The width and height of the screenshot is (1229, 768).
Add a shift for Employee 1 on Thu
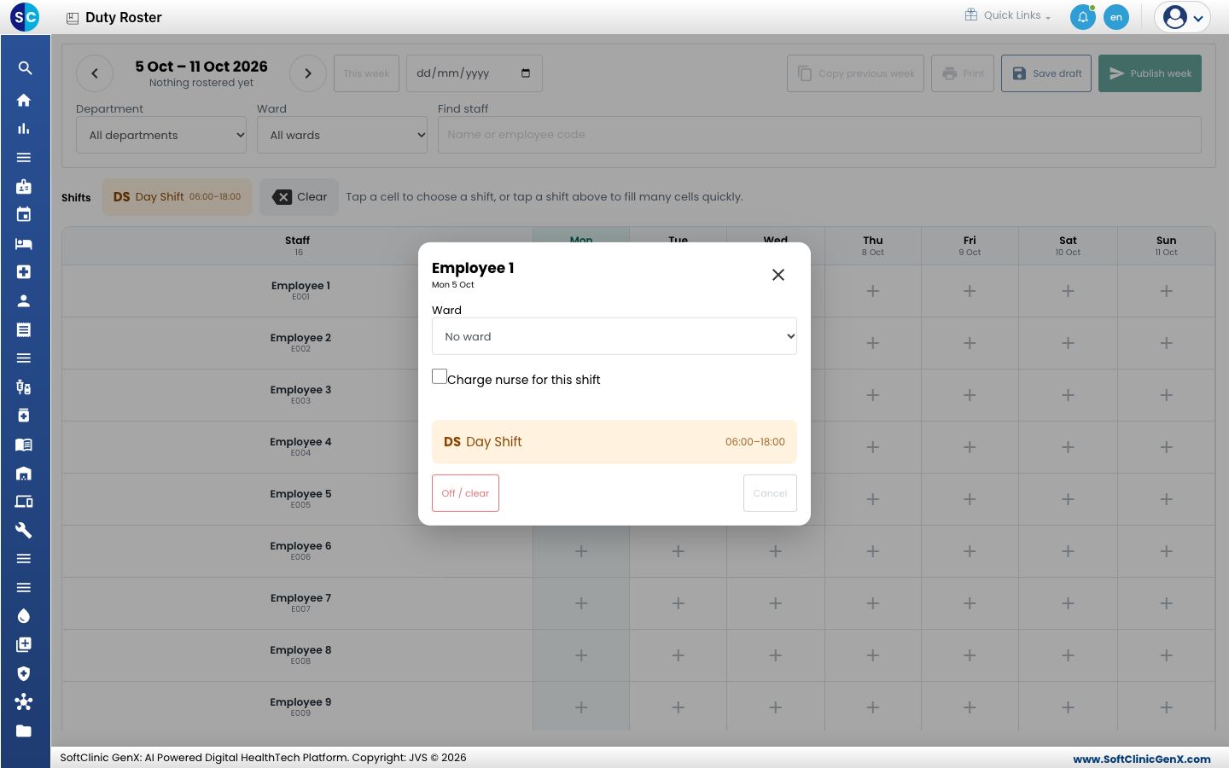873,291
